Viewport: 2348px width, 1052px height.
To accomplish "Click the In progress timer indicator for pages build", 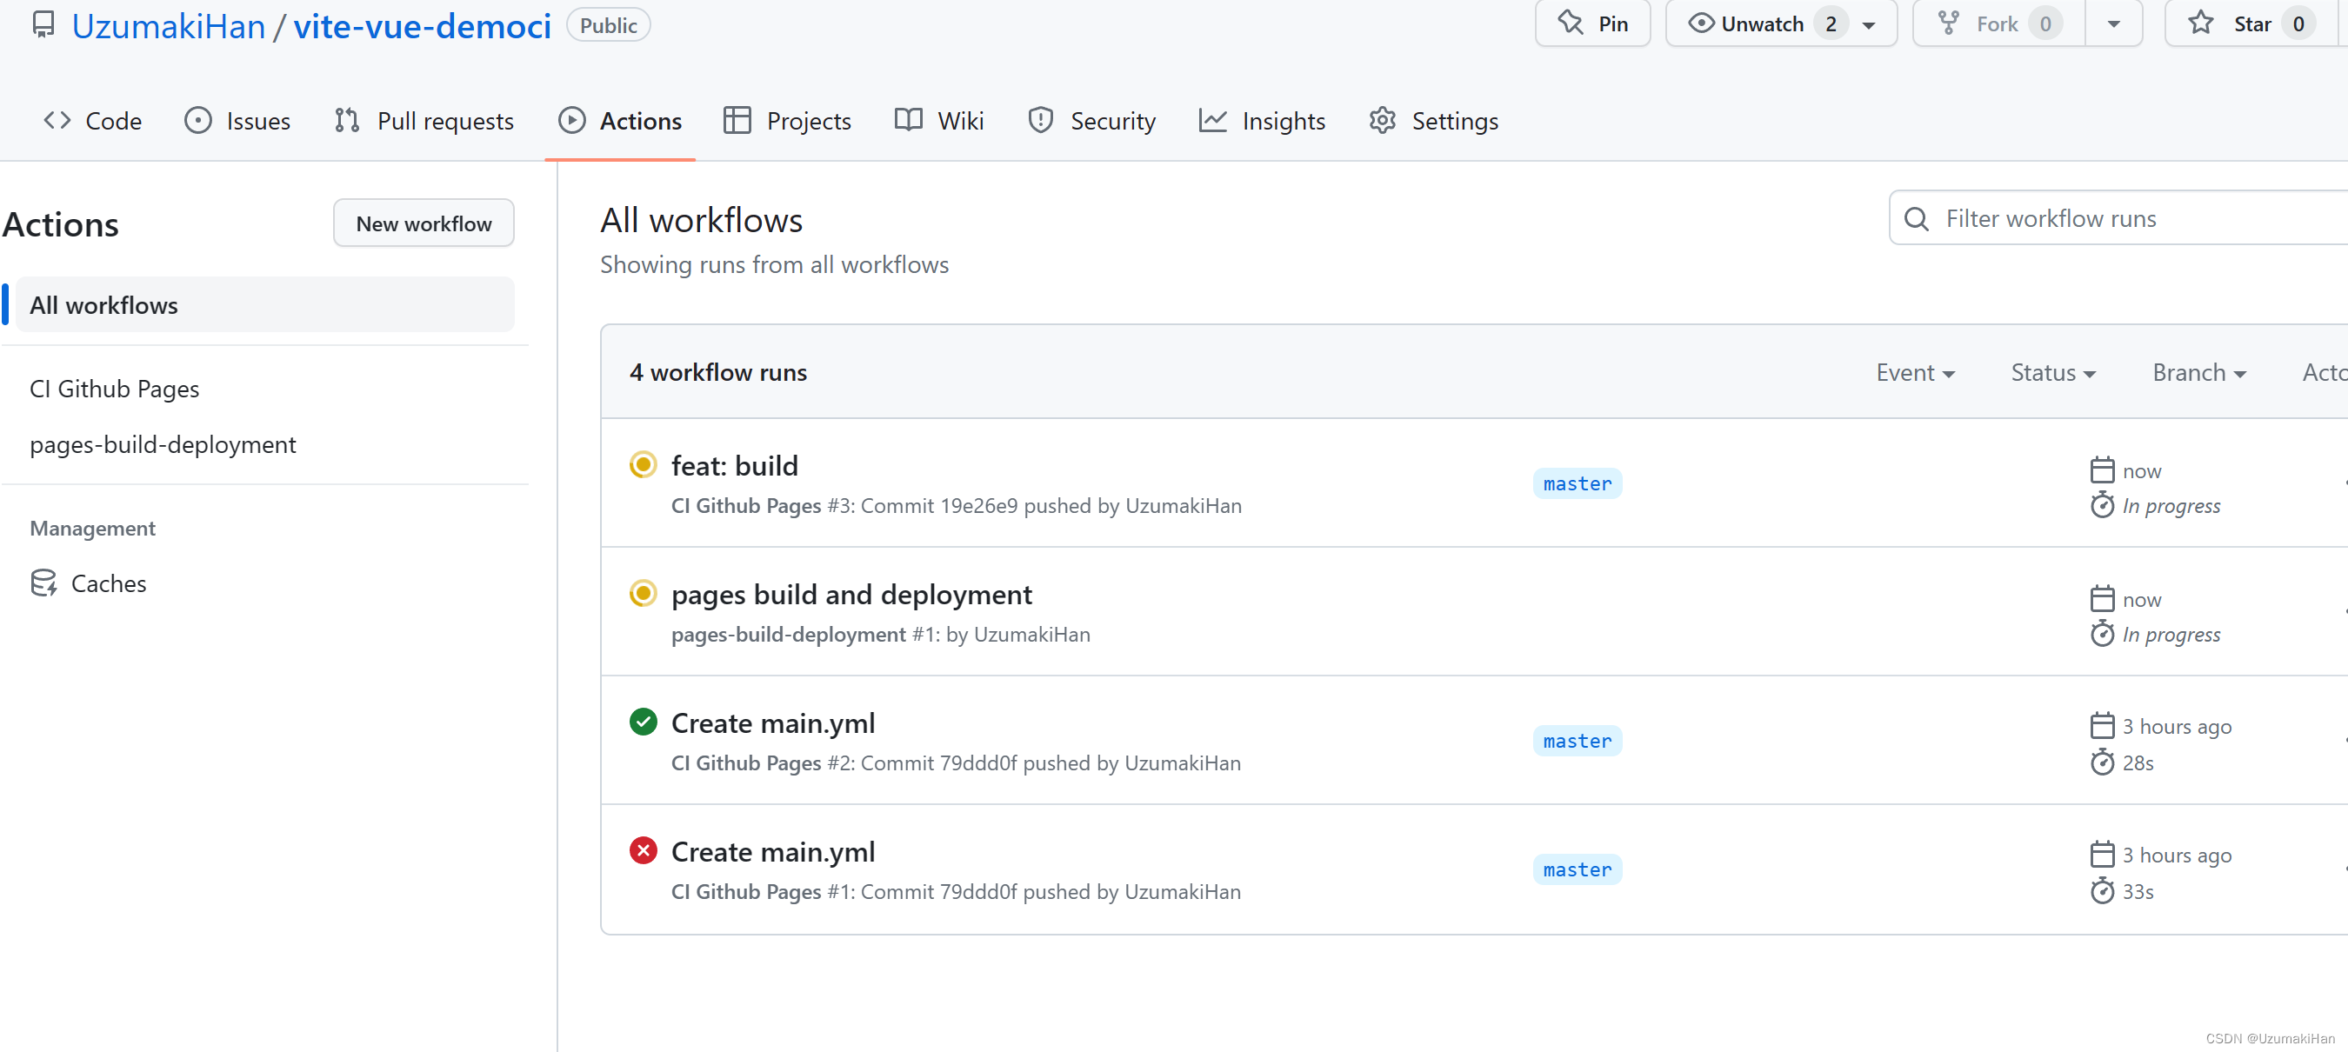I will 2102,633.
